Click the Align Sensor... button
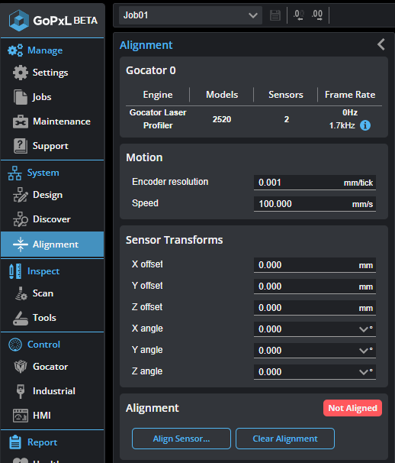The height and width of the screenshot is (463, 395). click(x=181, y=439)
